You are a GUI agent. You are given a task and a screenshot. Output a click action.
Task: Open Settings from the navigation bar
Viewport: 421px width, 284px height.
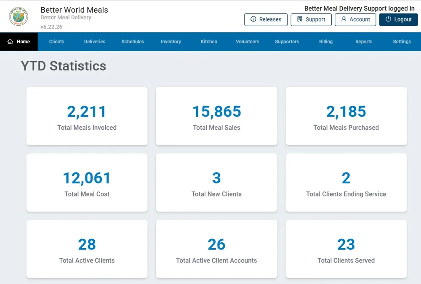402,42
